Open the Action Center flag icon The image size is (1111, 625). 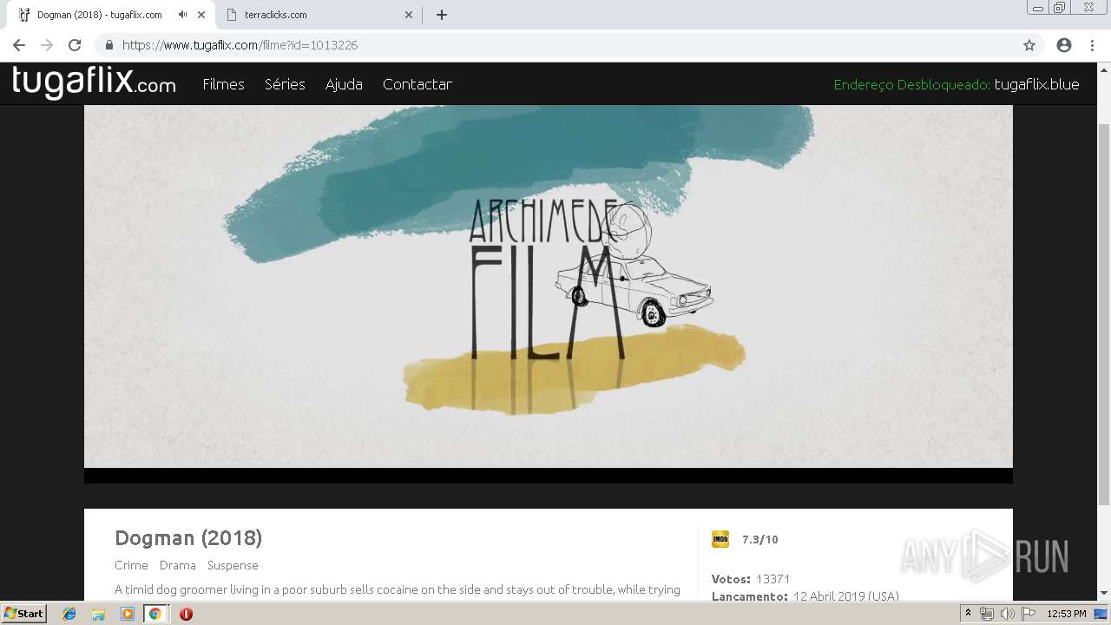click(x=1027, y=614)
